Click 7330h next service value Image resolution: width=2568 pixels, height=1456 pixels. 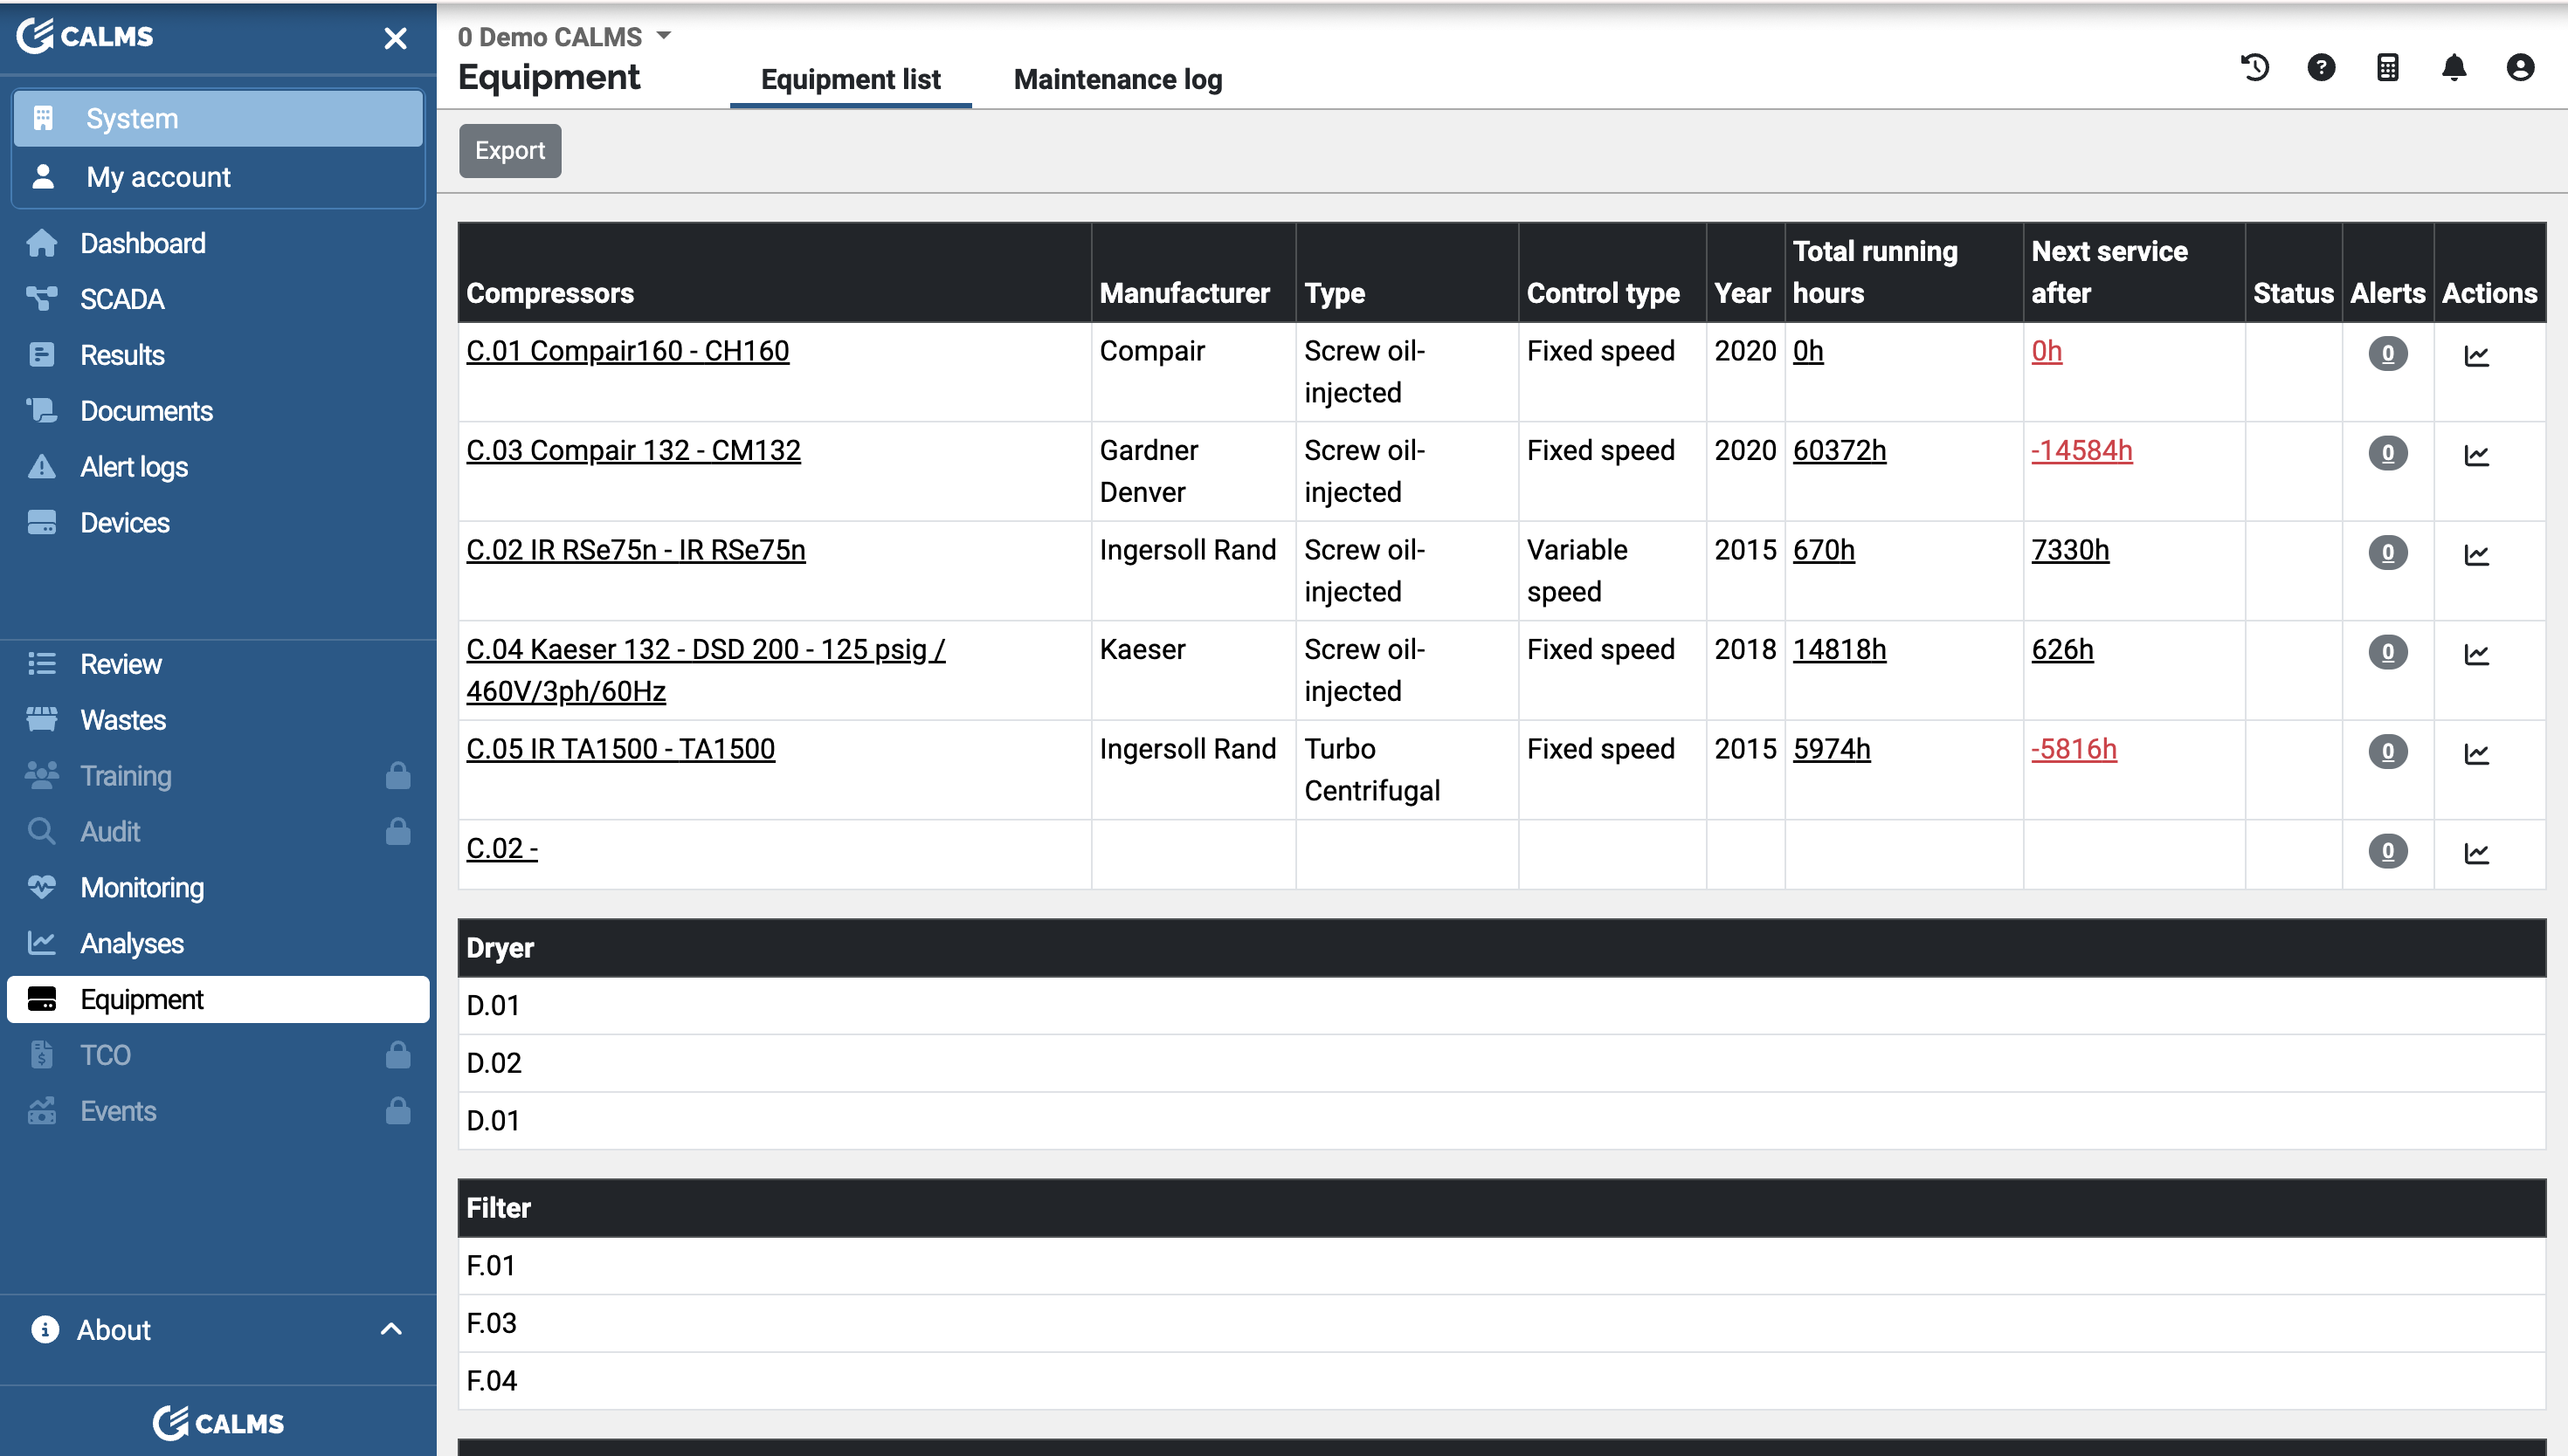coord(2070,550)
